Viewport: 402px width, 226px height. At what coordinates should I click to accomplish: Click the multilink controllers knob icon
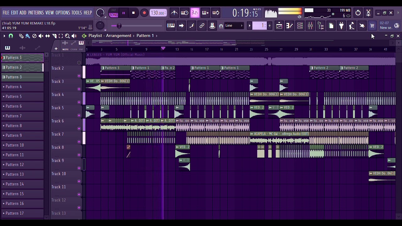(212, 26)
